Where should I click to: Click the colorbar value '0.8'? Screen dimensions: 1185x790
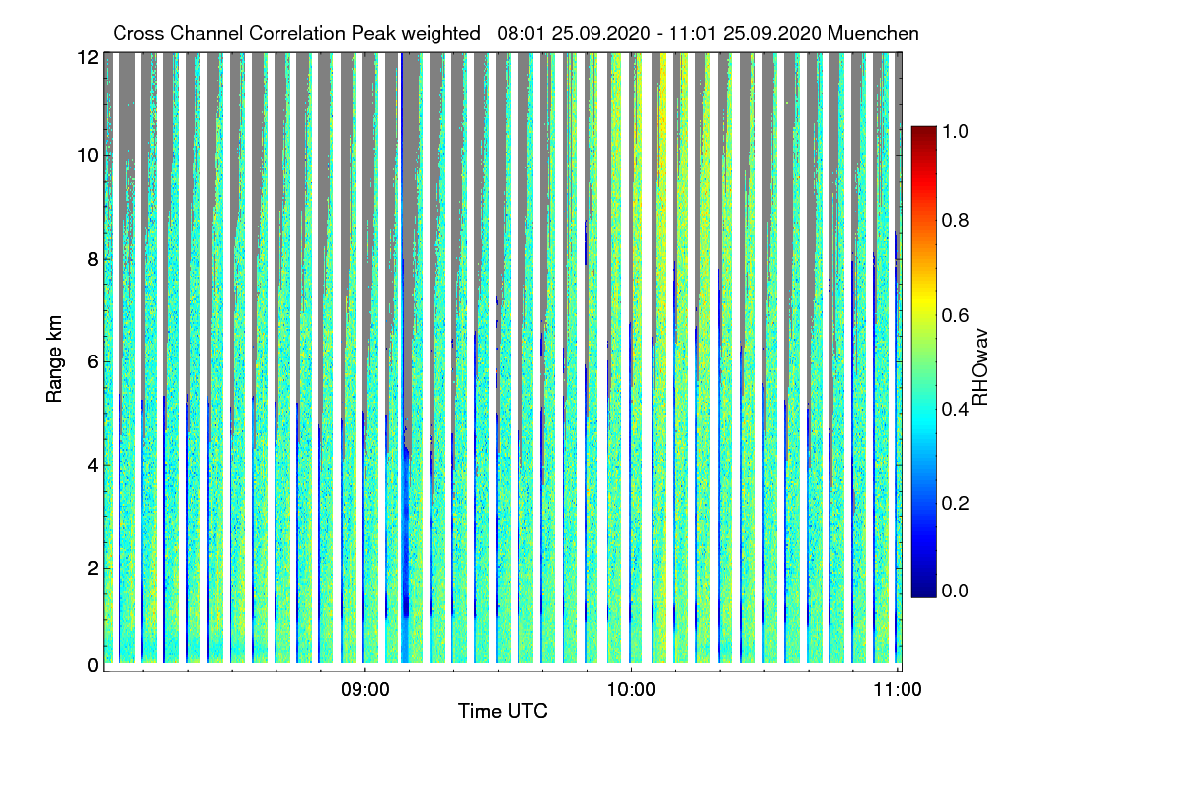click(957, 221)
